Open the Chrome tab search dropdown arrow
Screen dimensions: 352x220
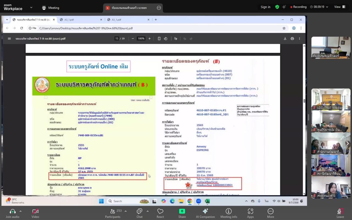[7, 20]
